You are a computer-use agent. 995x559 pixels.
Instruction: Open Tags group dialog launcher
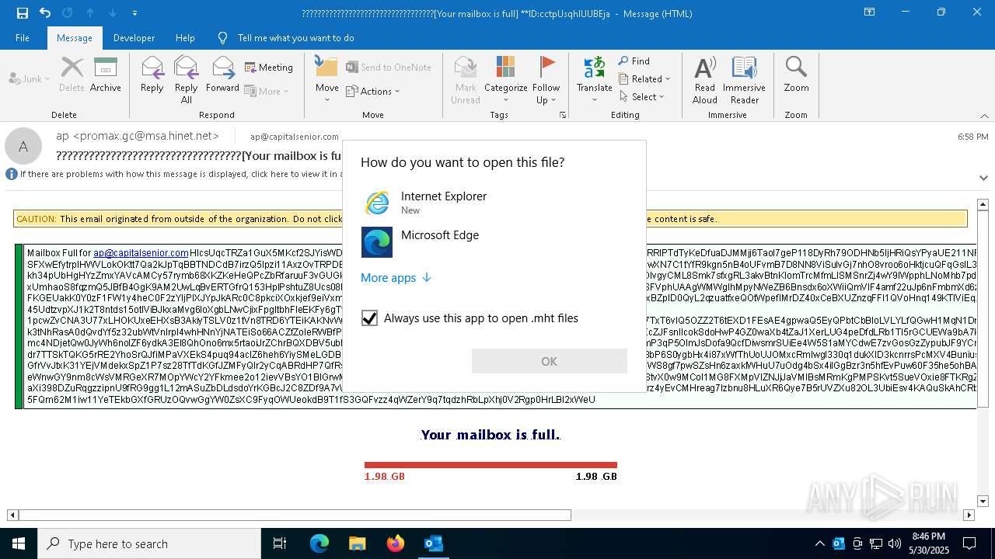click(563, 115)
